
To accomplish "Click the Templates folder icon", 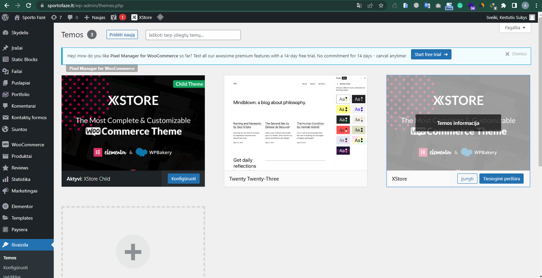I will (x=5, y=218).
